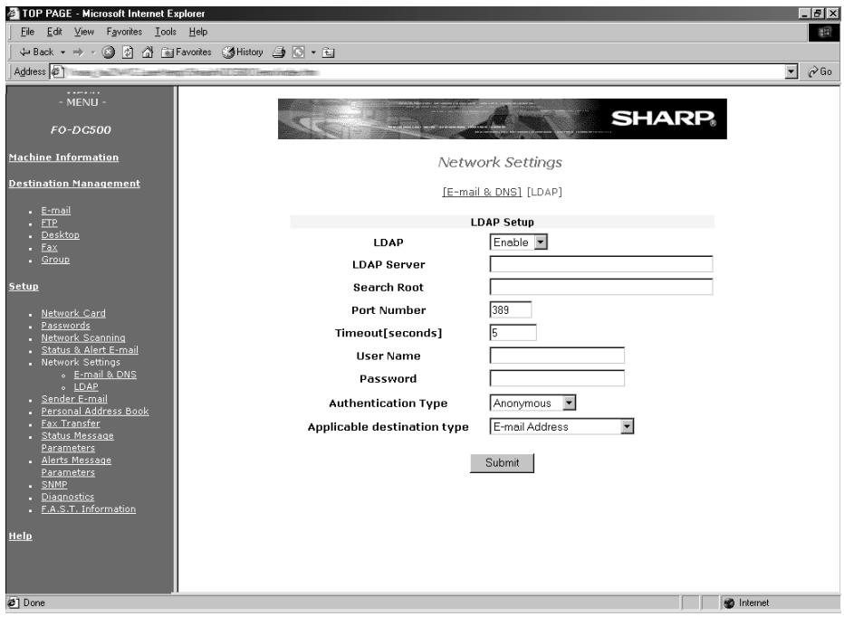Viewport: 844px width, 617px height.
Task: Go to the Home page icon
Action: point(148,52)
